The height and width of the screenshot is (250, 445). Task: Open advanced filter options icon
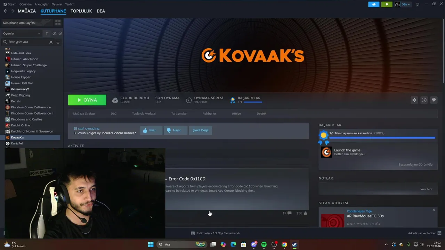click(58, 42)
